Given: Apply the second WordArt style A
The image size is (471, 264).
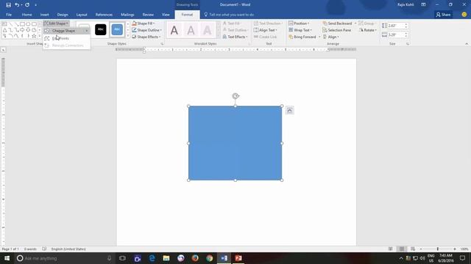Looking at the screenshot, I should click(x=191, y=30).
